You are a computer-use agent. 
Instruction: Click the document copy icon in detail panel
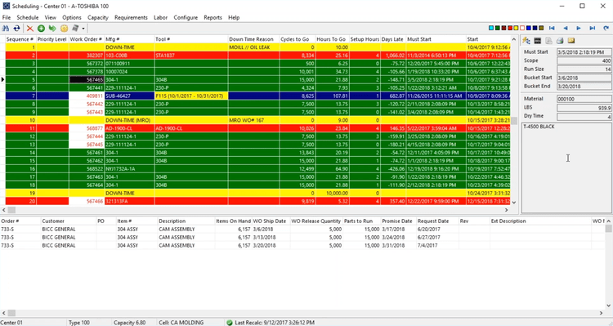[x=548, y=41]
